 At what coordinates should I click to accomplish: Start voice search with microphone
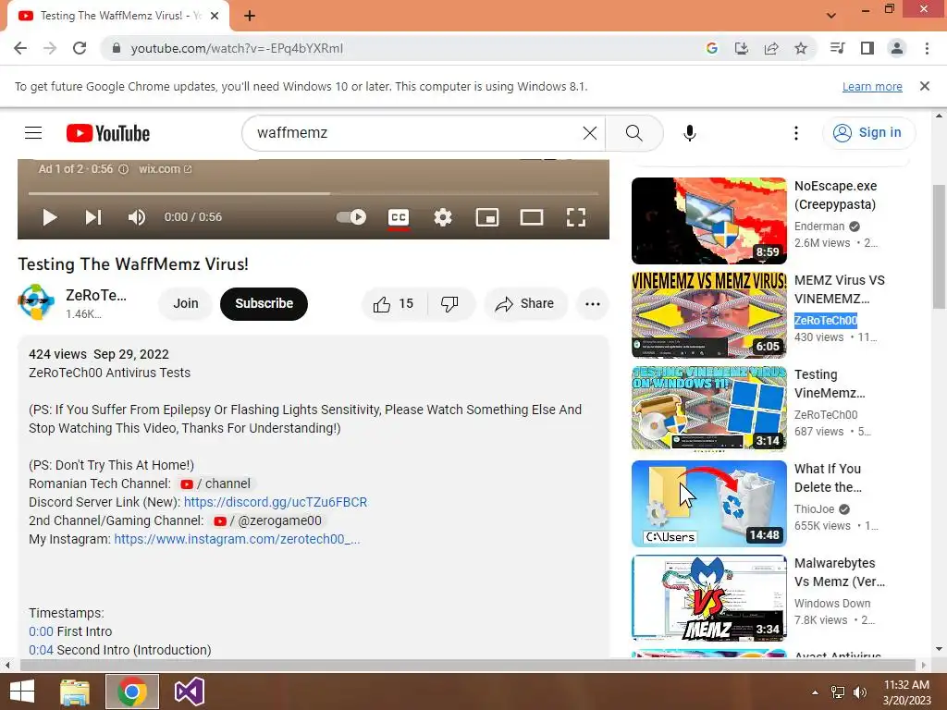[689, 133]
